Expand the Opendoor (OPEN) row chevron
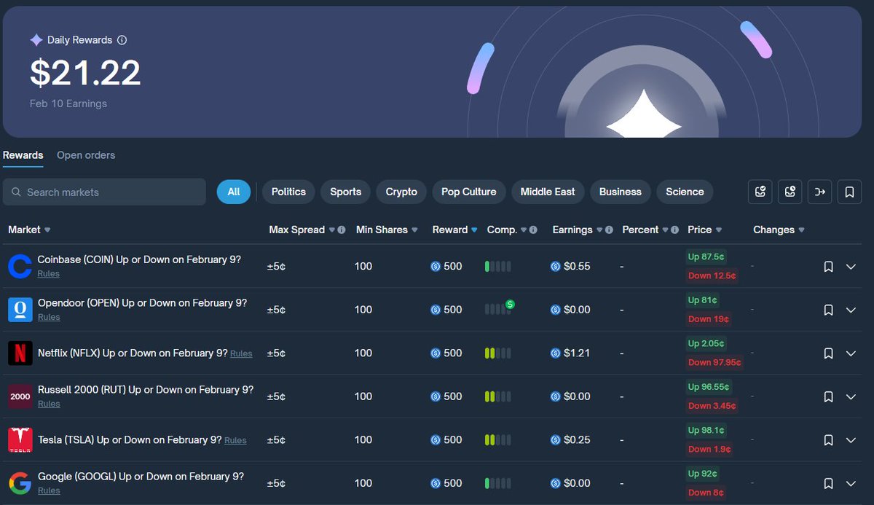Image resolution: width=874 pixels, height=505 pixels. [x=851, y=310]
